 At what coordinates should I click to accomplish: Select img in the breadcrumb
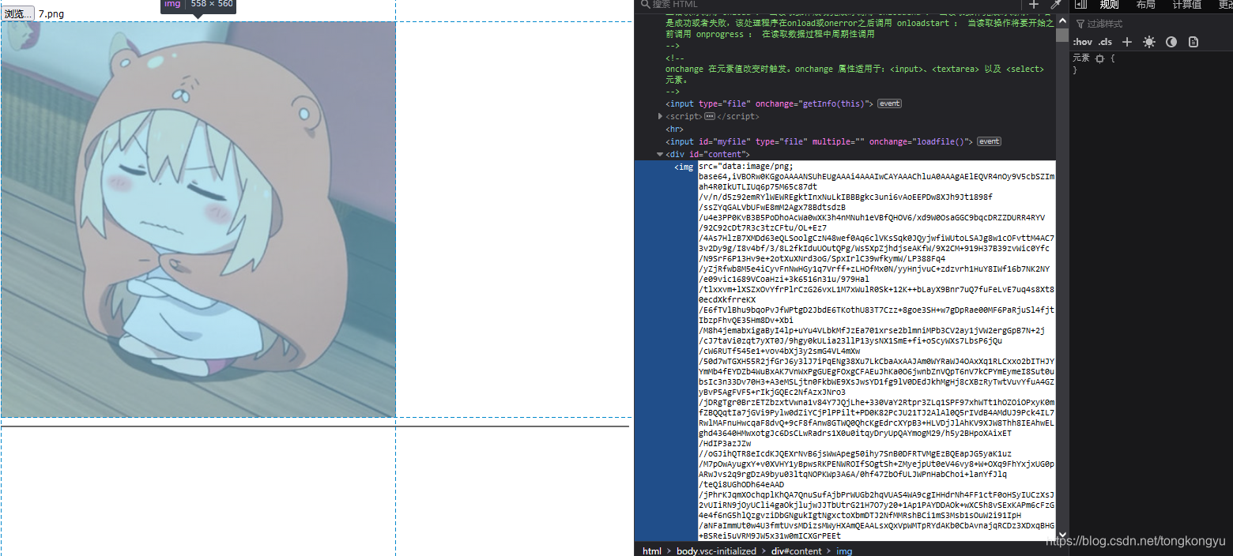(844, 550)
